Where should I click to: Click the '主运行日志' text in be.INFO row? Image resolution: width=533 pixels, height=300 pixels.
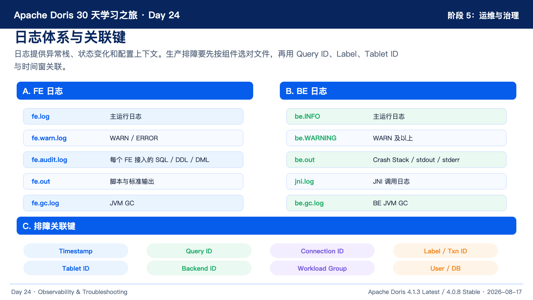click(x=389, y=116)
